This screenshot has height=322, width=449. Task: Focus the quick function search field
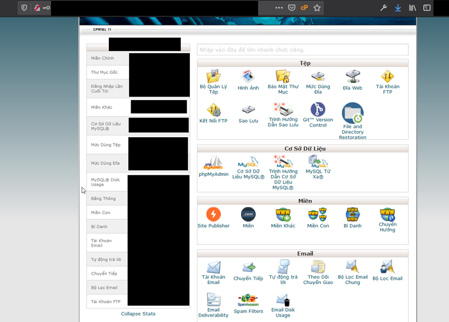(303, 50)
